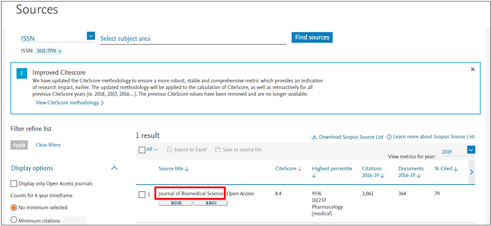Click the Export to Excel file icon
Image resolution: width=491 pixels, height=226 pixels.
point(170,149)
